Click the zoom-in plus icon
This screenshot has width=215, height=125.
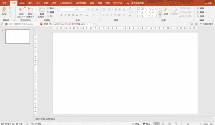[201, 124]
